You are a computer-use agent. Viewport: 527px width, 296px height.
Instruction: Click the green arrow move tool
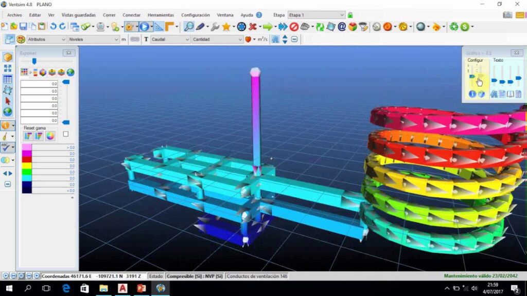tap(268, 27)
